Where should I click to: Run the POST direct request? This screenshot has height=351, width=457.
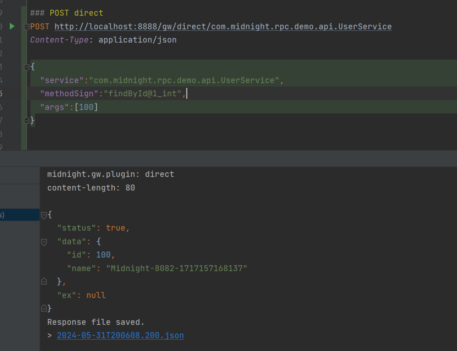[12, 27]
